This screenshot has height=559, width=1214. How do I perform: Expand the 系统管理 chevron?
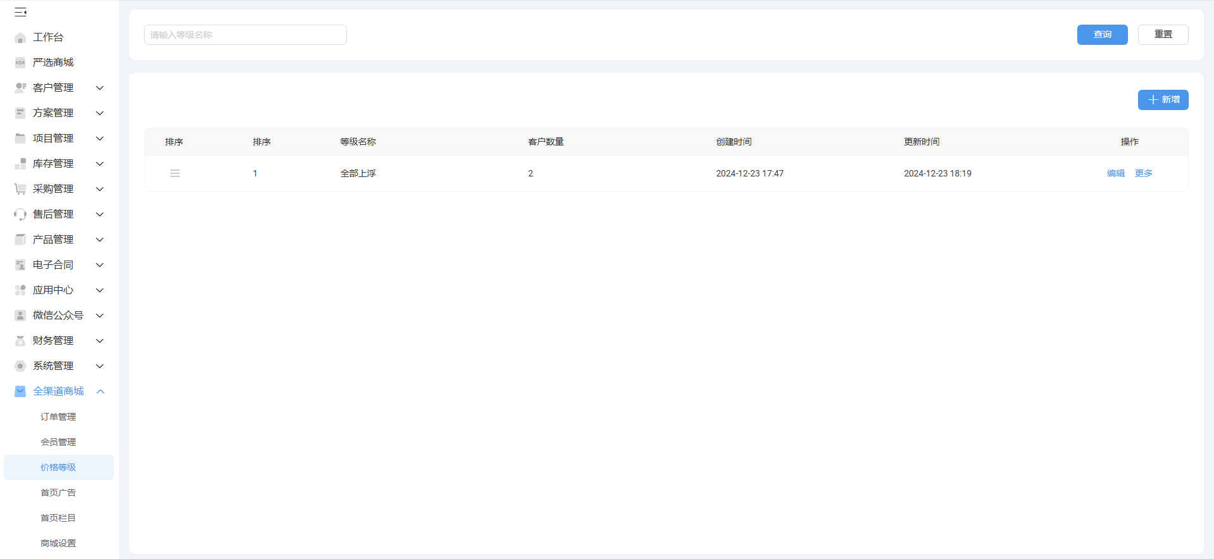coord(99,366)
